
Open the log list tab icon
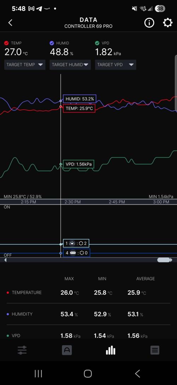(155, 350)
